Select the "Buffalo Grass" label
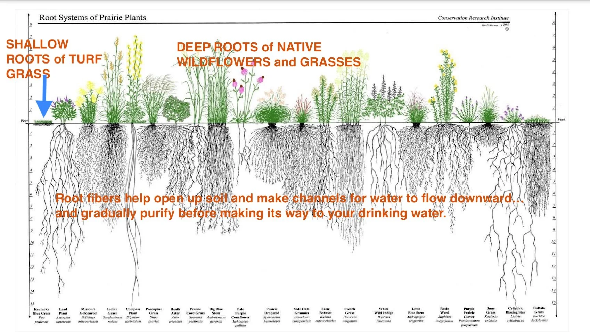The image size is (590, 334). [x=539, y=310]
